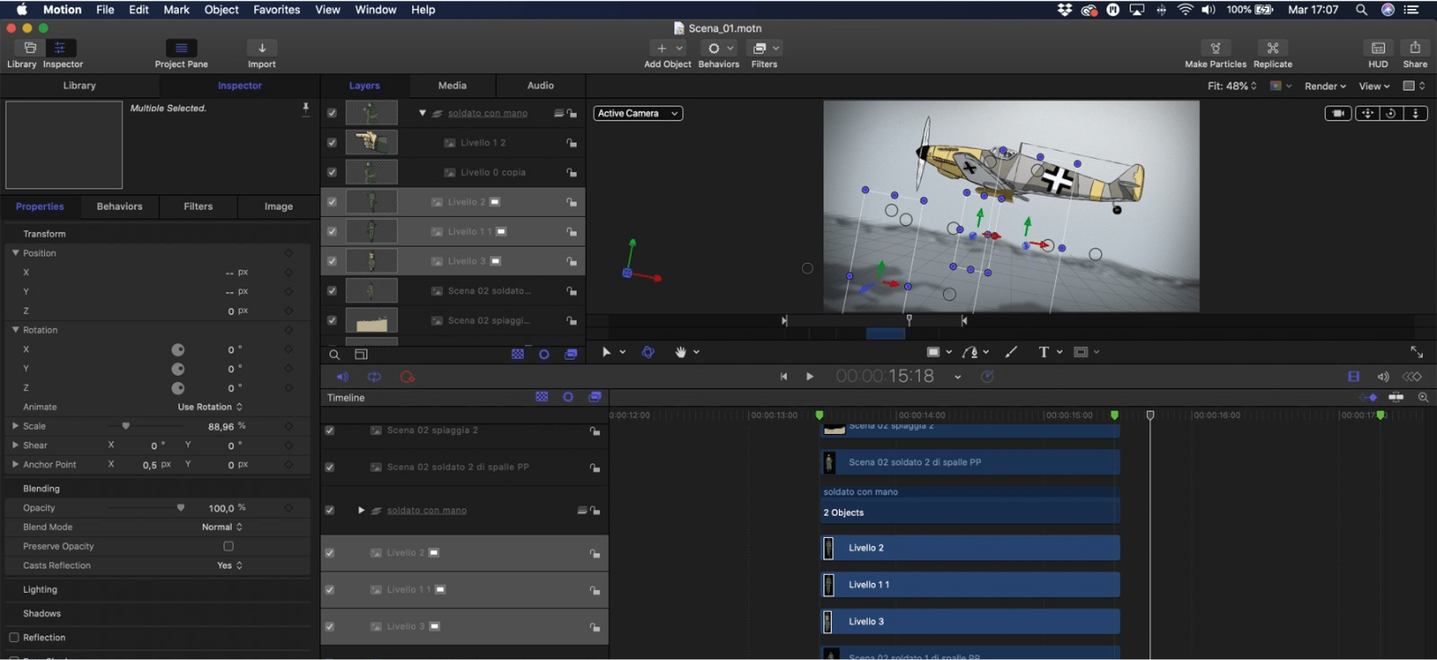The height and width of the screenshot is (660, 1437).
Task: Switch to the Audio tab
Action: coord(541,85)
